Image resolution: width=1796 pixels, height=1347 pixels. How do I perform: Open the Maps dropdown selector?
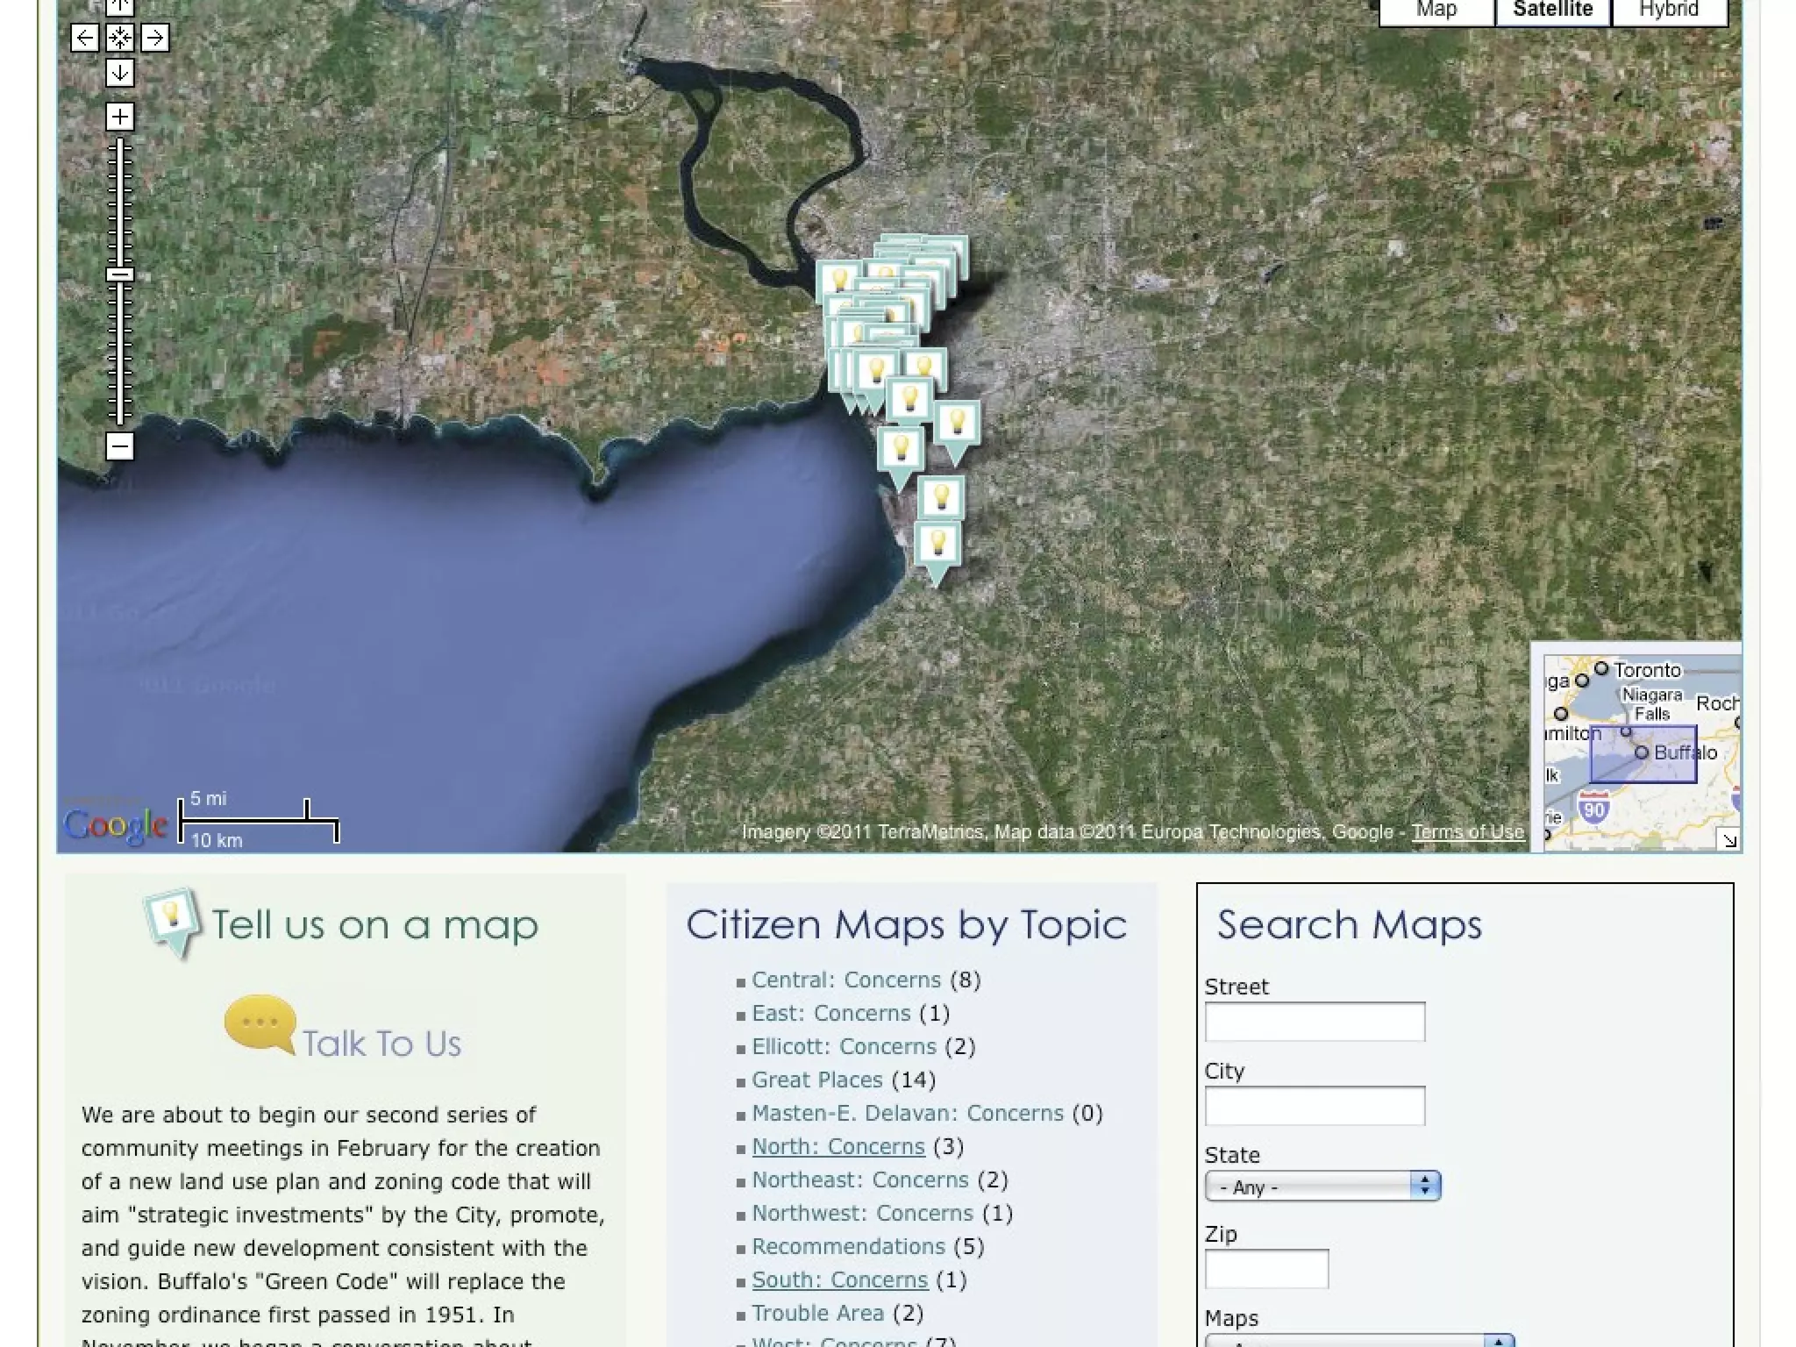coord(1359,1341)
